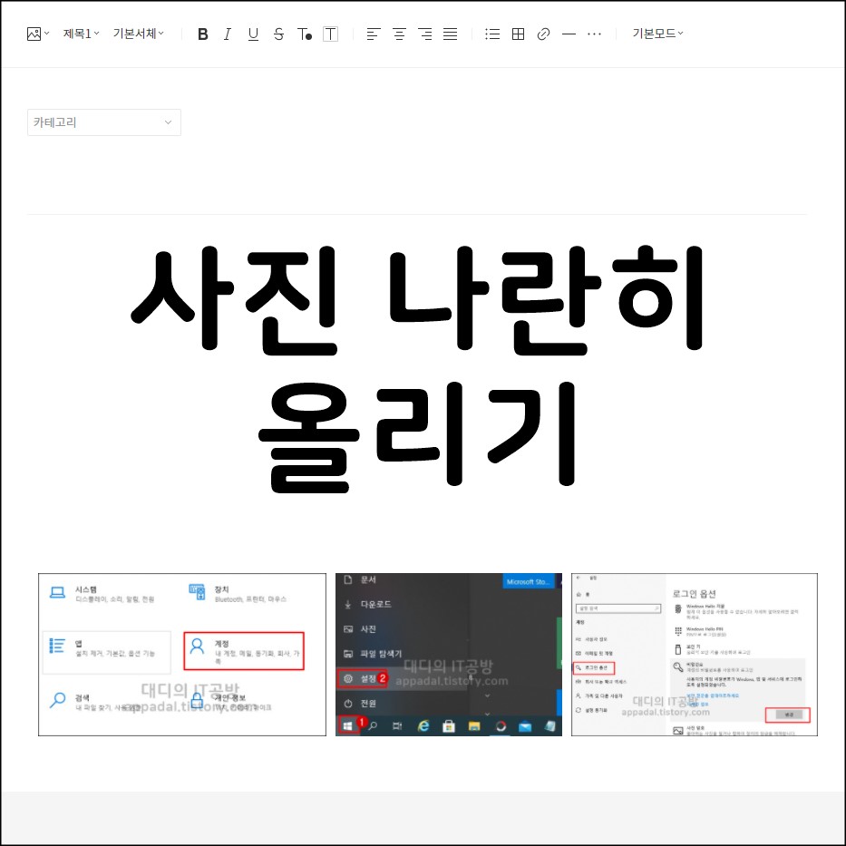
Task: Open the text color tool
Action: pyautogui.click(x=305, y=34)
